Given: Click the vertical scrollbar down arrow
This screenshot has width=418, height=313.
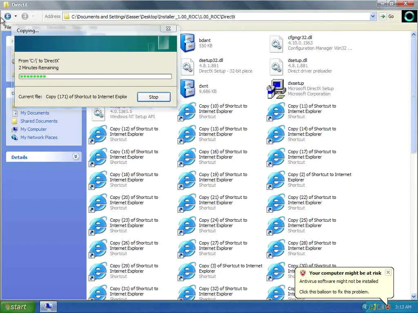Looking at the screenshot, I should (x=414, y=296).
